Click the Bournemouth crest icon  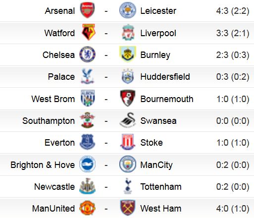coord(128,98)
